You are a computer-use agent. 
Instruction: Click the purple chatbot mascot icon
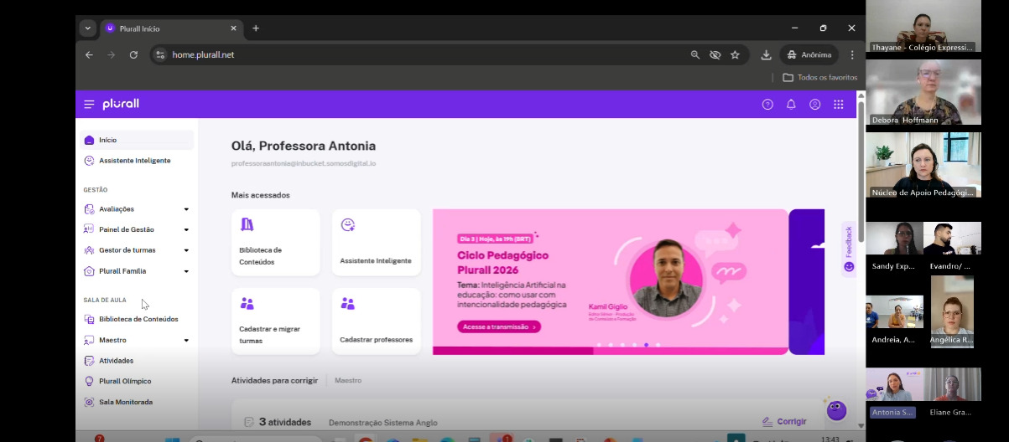pyautogui.click(x=835, y=410)
